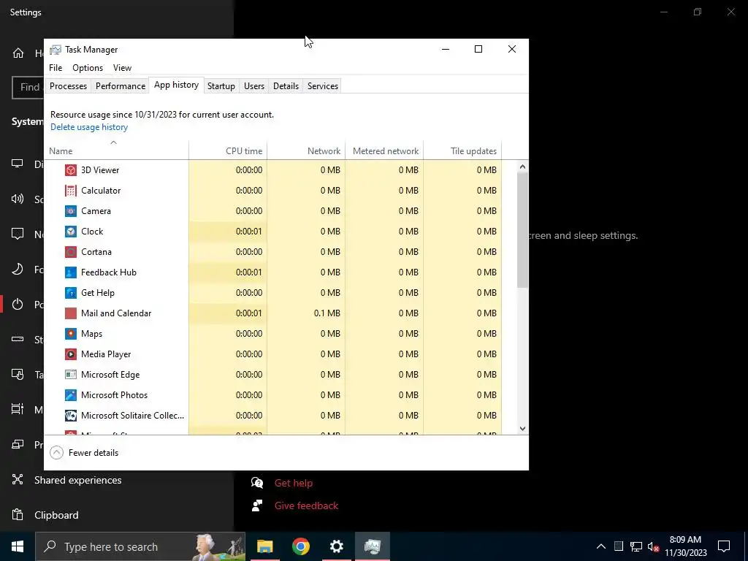748x561 pixels.
Task: Switch to the Services tab
Action: click(322, 86)
